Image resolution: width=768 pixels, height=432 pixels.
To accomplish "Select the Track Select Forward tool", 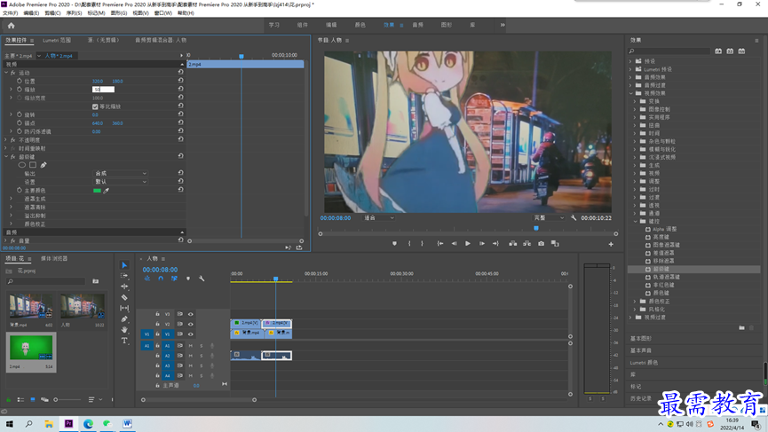I will [124, 276].
